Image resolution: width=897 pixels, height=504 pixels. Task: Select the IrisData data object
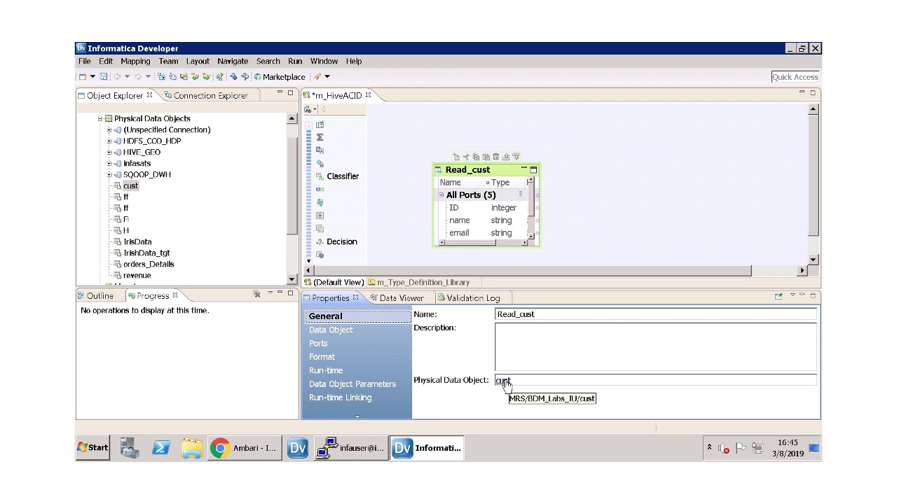pyautogui.click(x=137, y=242)
